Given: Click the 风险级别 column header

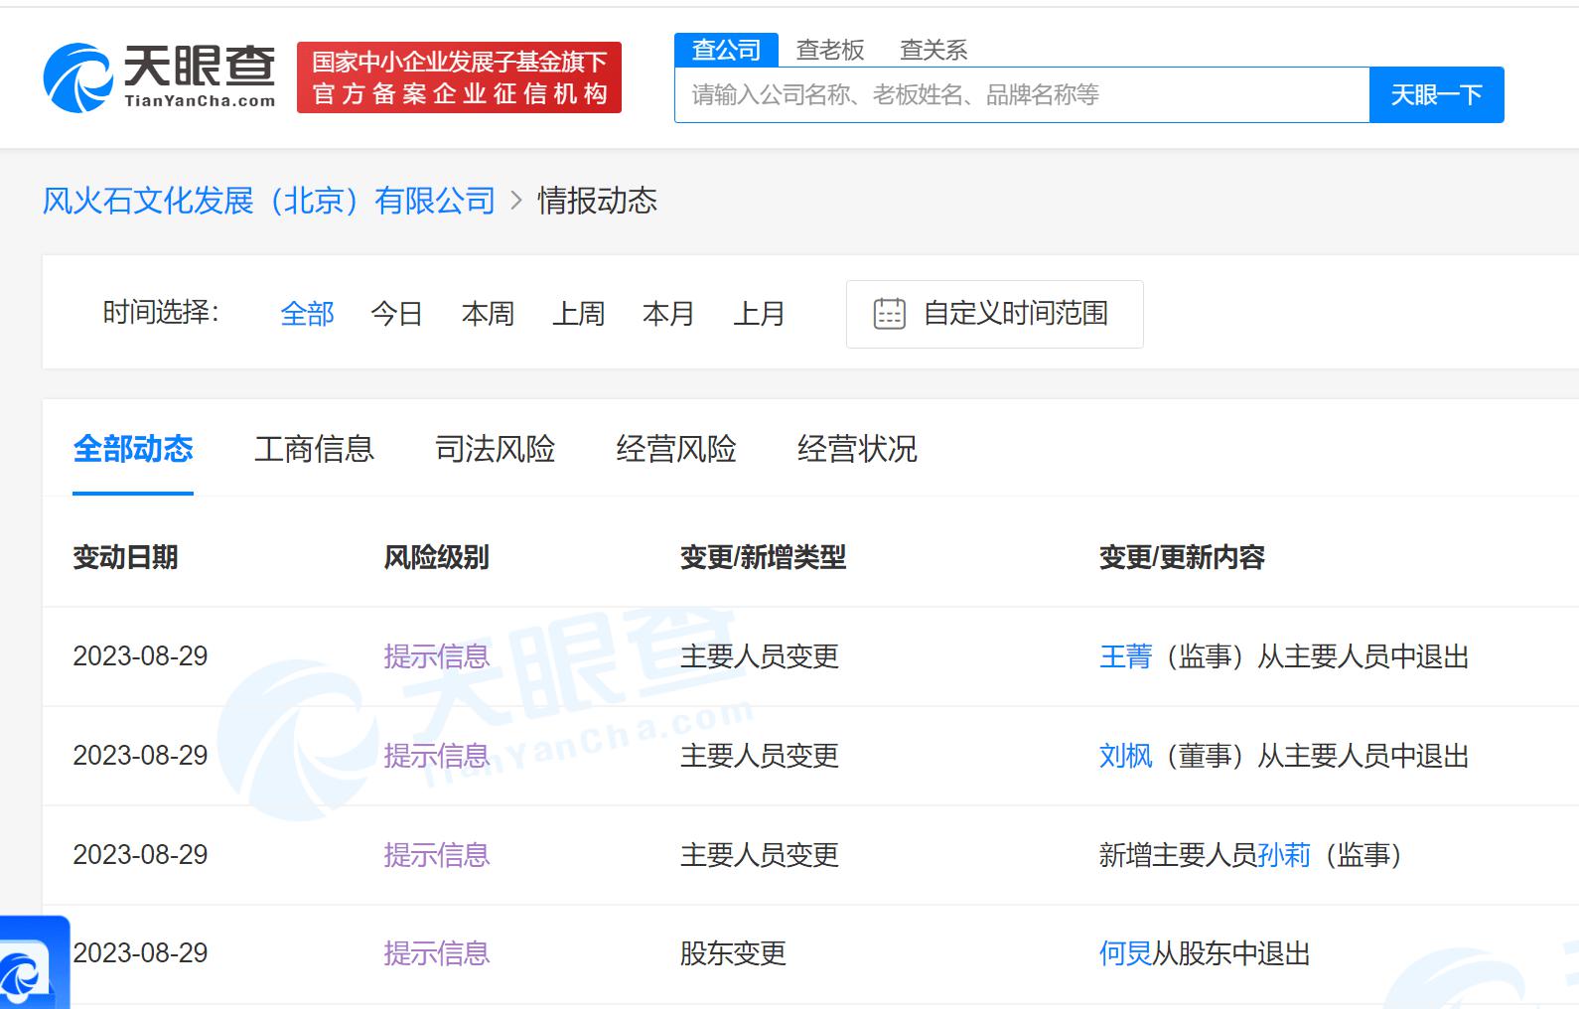Looking at the screenshot, I should click(x=436, y=557).
